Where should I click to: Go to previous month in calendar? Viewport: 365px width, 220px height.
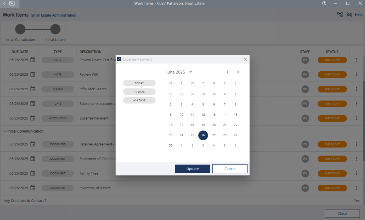[227, 72]
